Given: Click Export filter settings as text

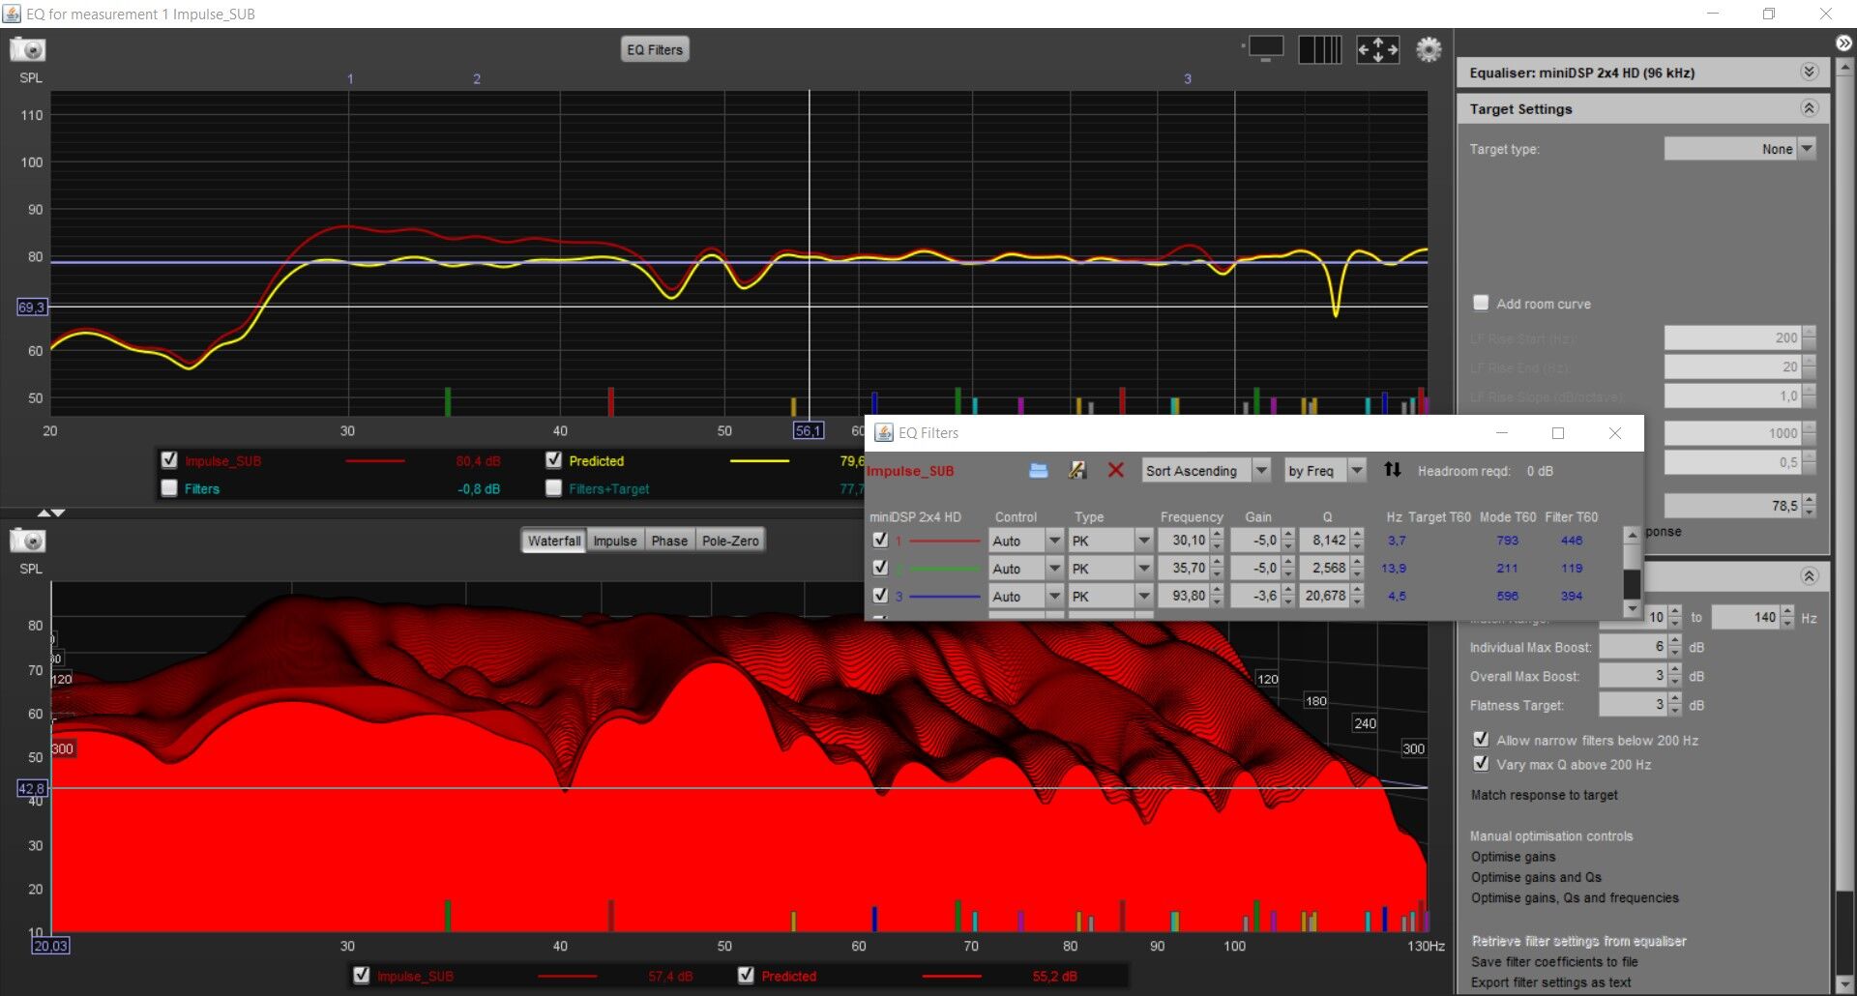Looking at the screenshot, I should [x=1550, y=982].
